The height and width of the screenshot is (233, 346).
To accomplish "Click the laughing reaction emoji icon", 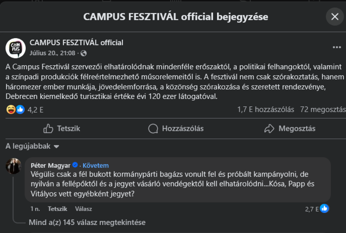I will coord(11,110).
